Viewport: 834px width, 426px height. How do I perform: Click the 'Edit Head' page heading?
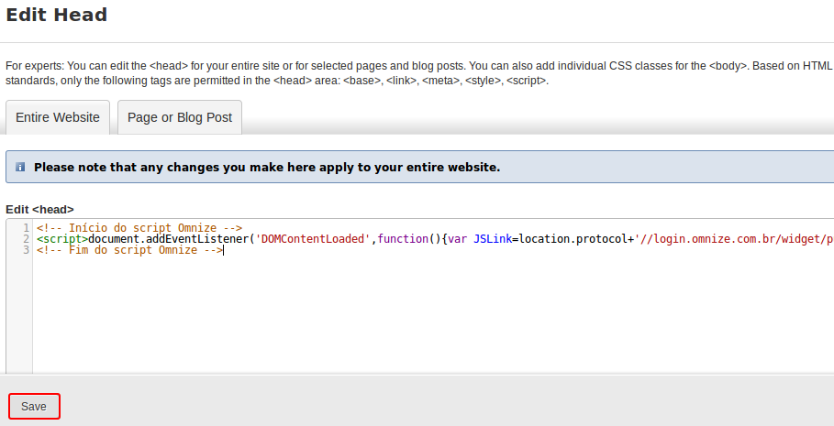coord(56,15)
